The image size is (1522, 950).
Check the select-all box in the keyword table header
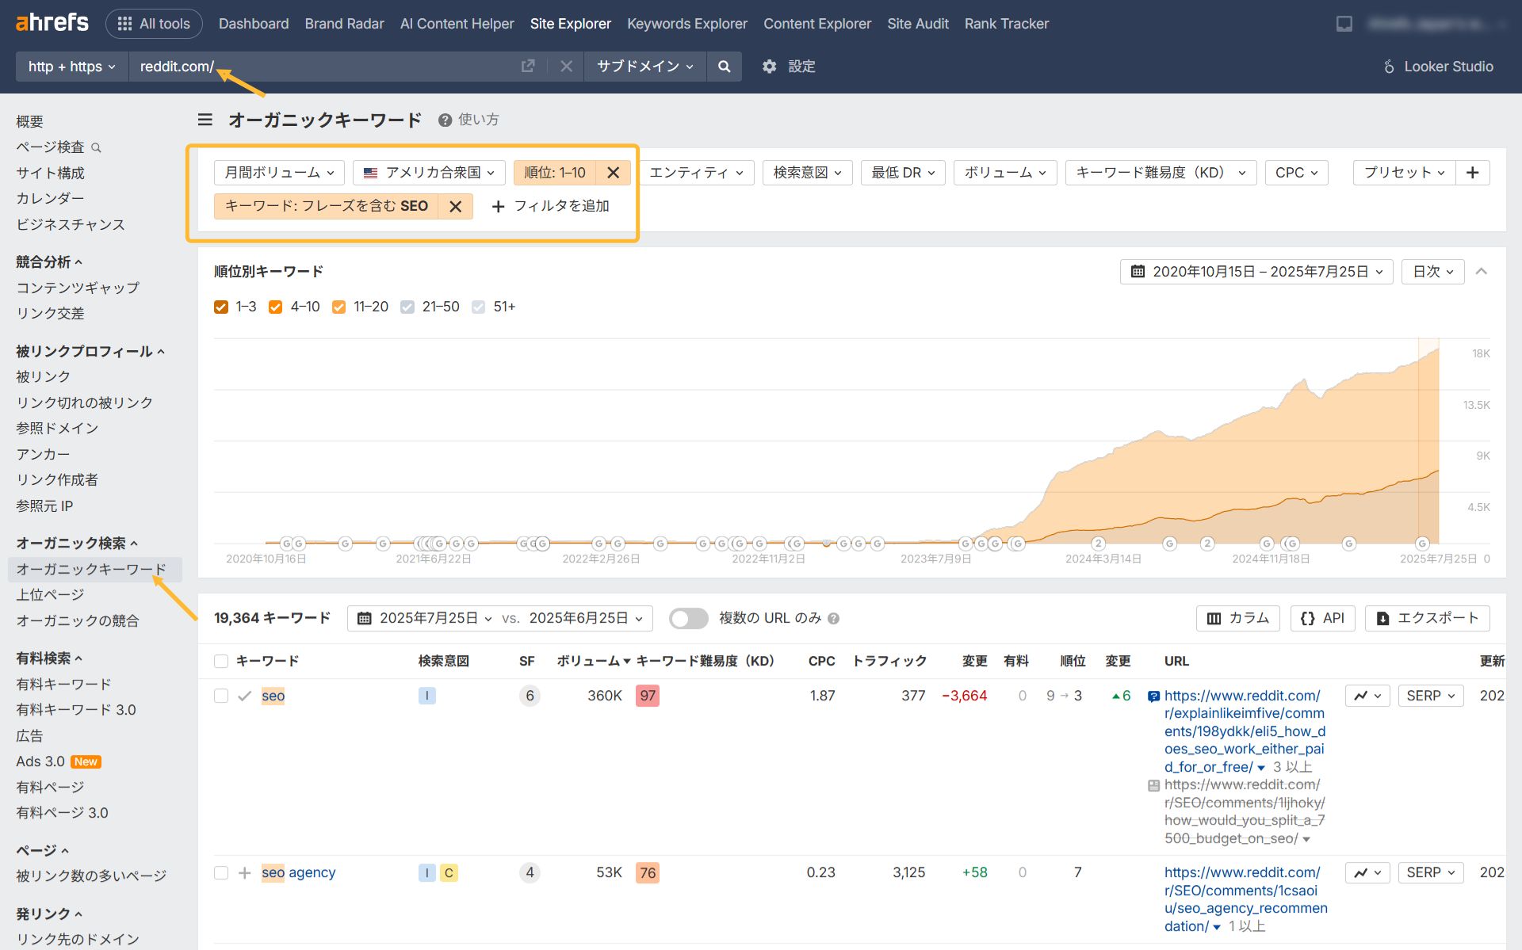(220, 661)
